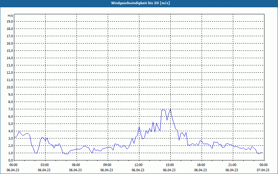The height and width of the screenshot is (174, 278).
Task: Select the 15:00 time axis label
Action: click(170, 165)
